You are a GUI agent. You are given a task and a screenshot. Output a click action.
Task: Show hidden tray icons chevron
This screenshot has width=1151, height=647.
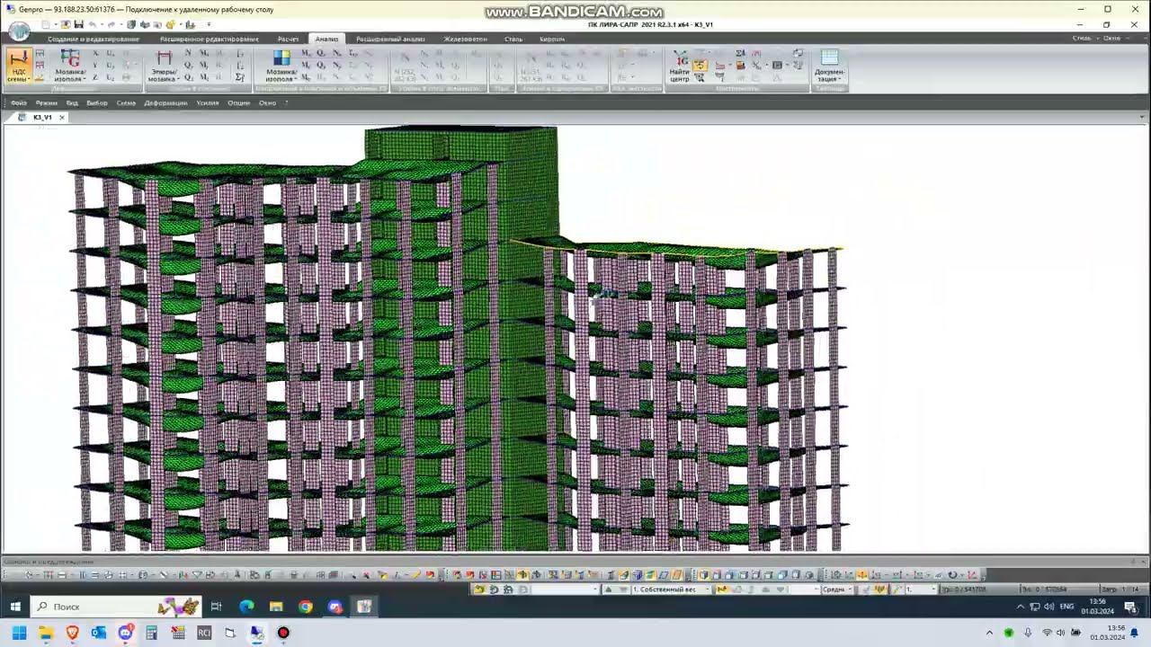point(1022,607)
